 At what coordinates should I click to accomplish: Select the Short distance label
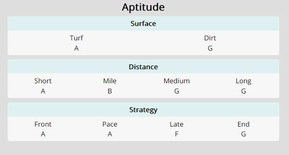[x=43, y=81]
